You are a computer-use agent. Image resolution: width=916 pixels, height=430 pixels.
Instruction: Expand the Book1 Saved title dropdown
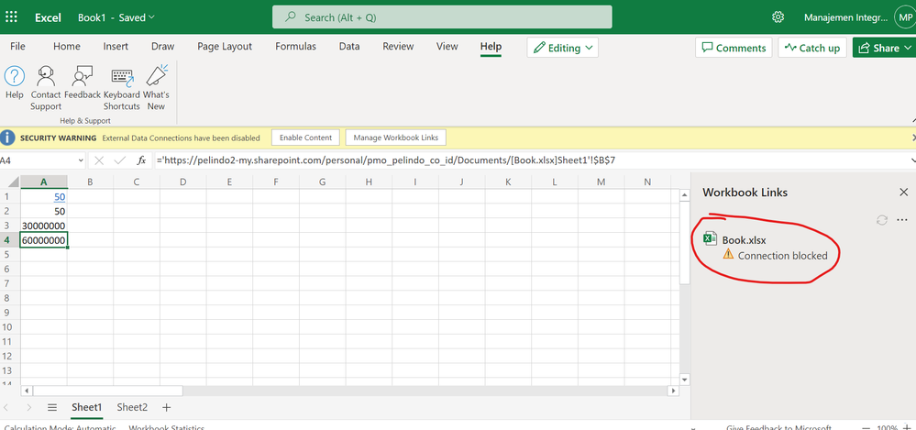coord(152,17)
